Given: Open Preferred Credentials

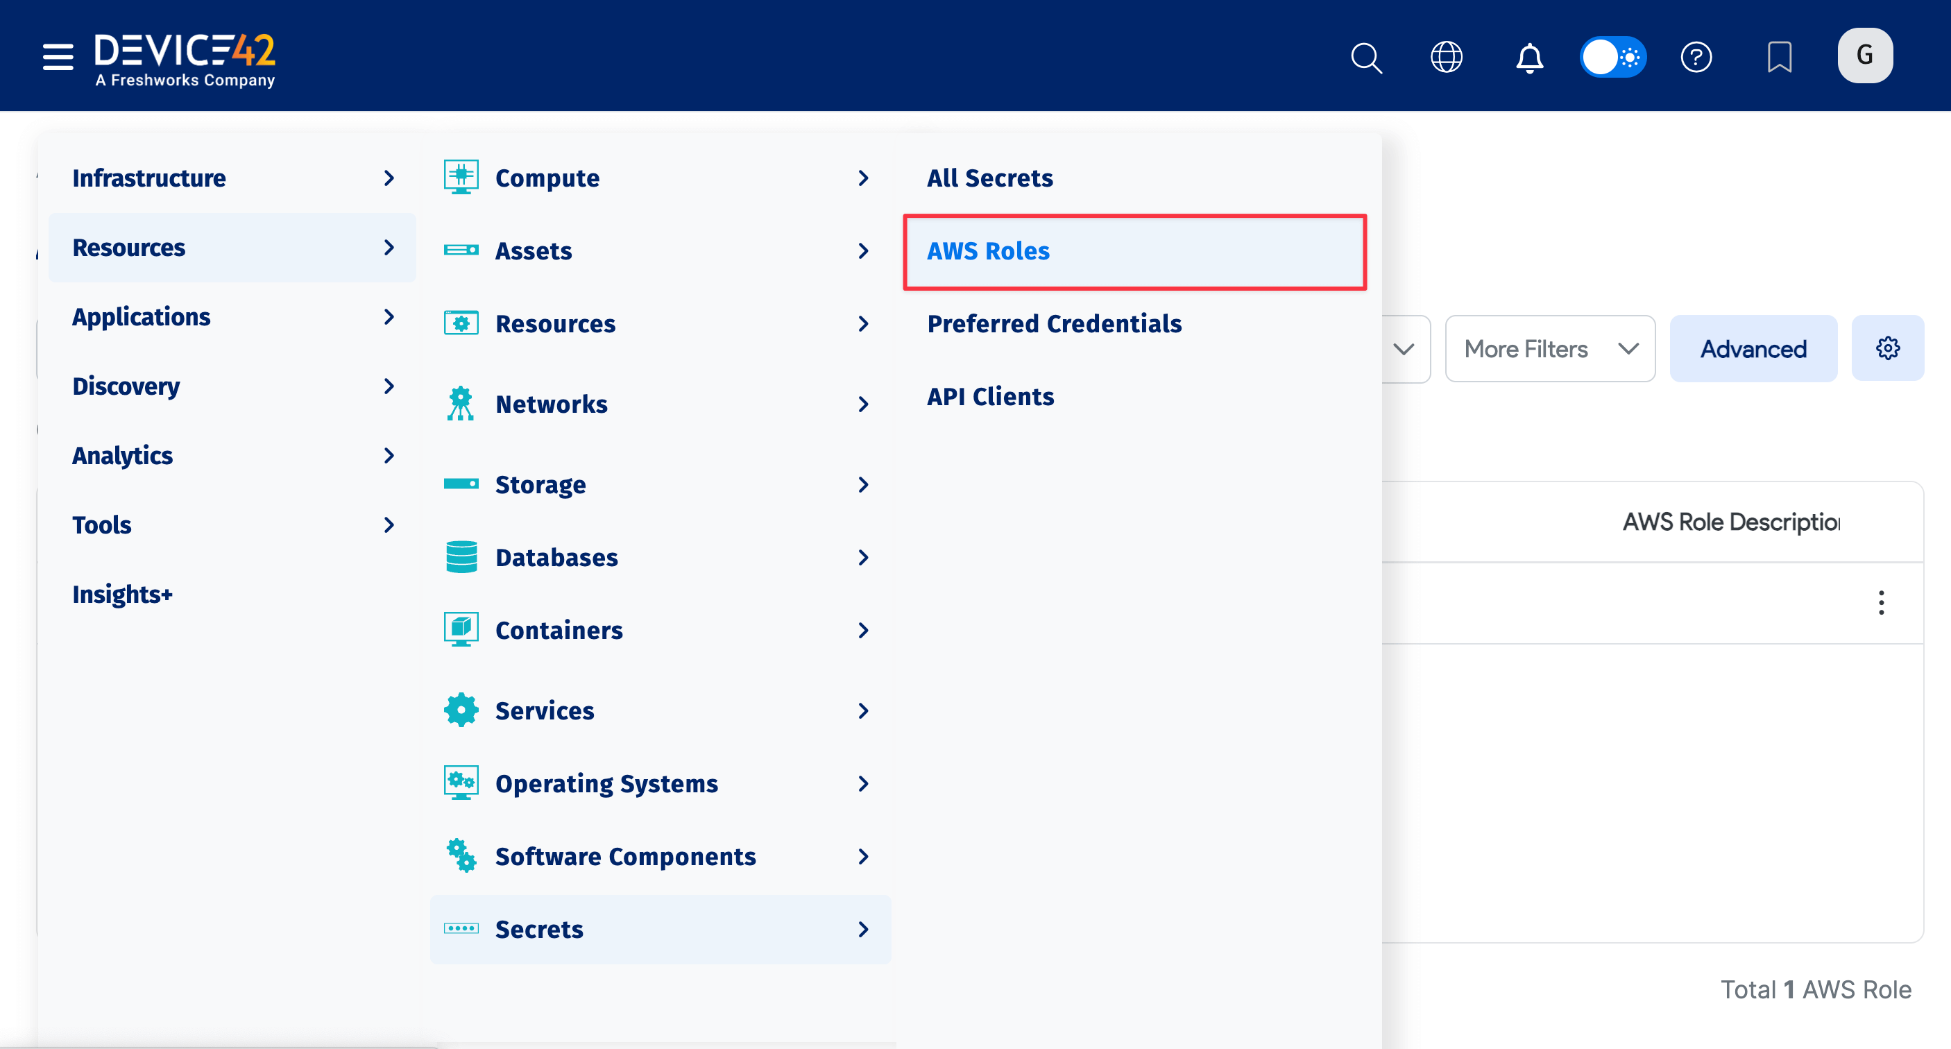Looking at the screenshot, I should pyautogui.click(x=1055, y=323).
